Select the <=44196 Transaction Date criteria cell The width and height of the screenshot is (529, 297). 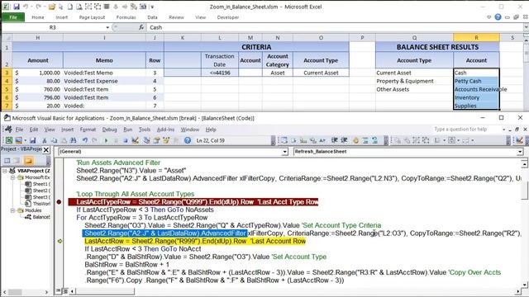[x=220, y=73]
